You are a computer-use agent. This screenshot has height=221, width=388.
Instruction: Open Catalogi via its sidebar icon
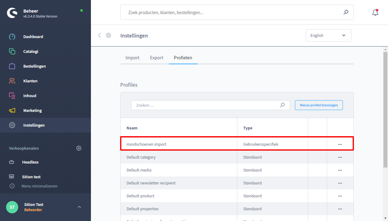pyautogui.click(x=12, y=51)
